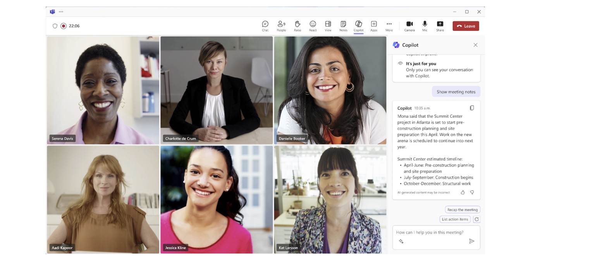Toggle the Camera on or off

[x=409, y=26]
